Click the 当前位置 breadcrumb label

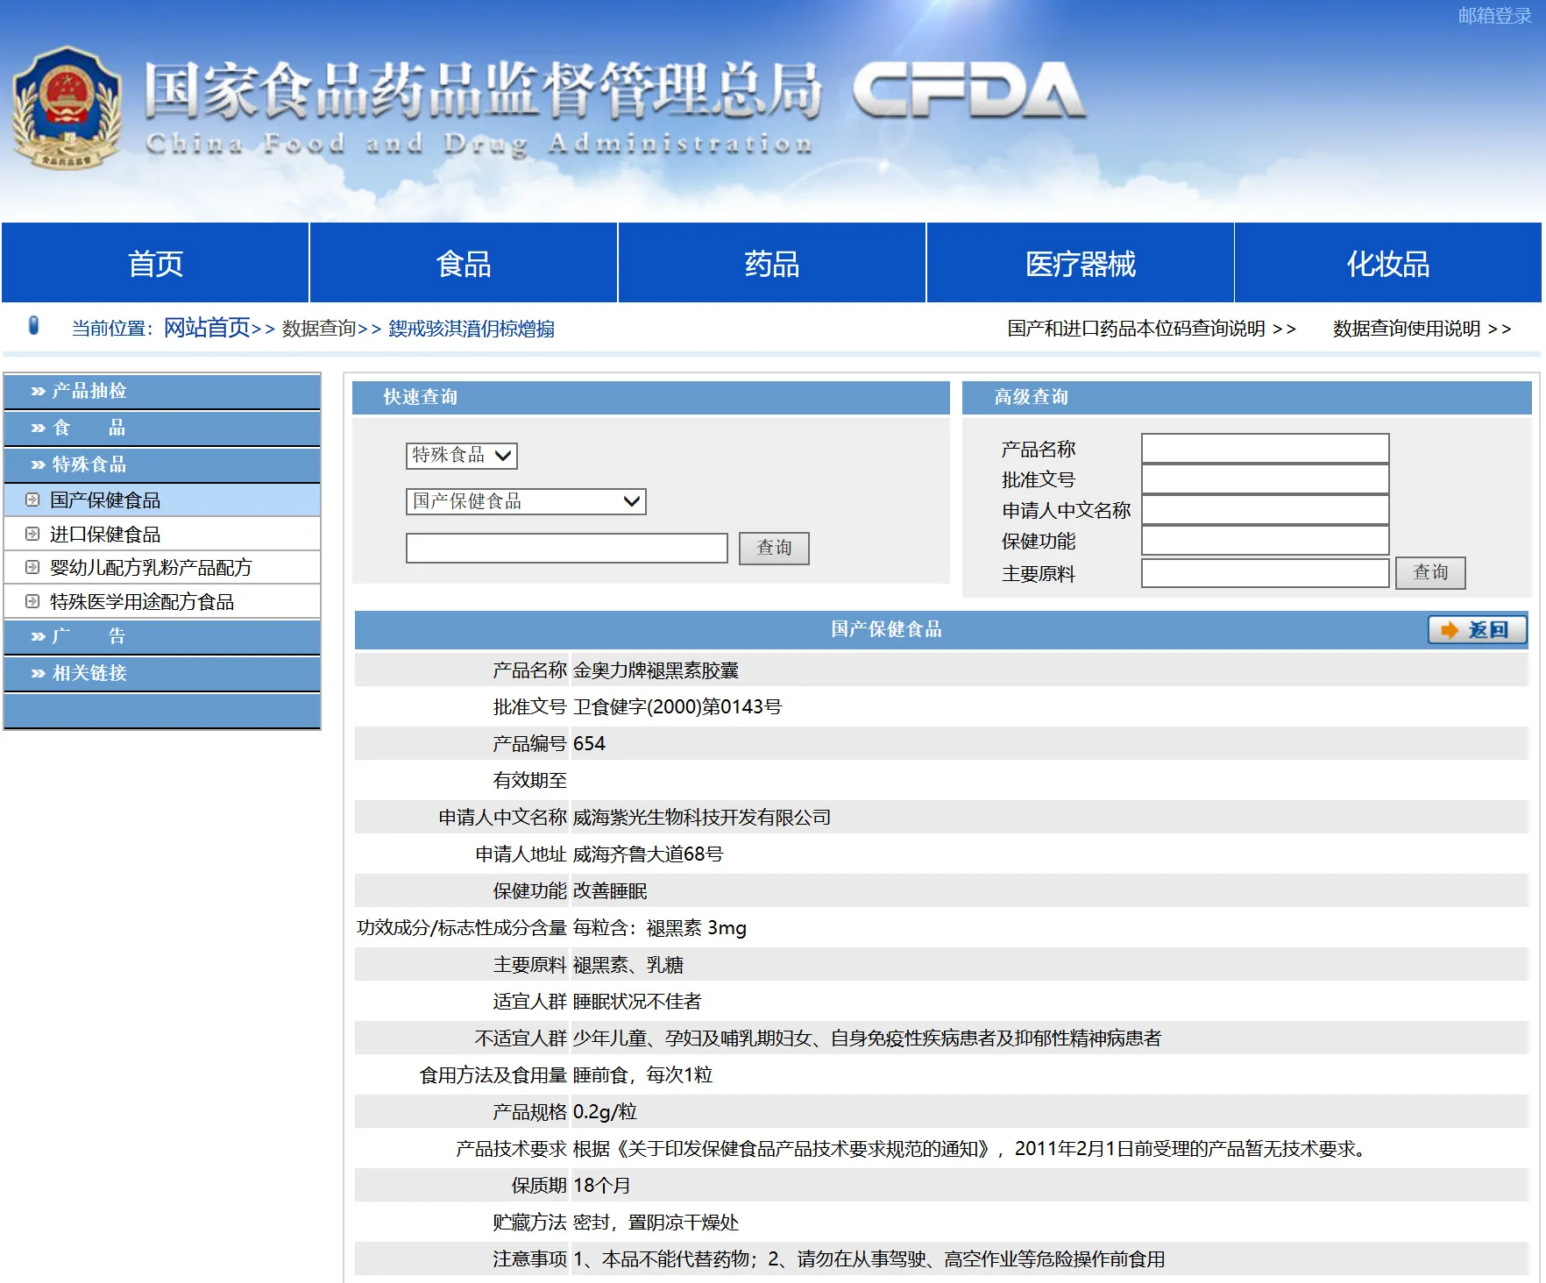[x=112, y=329]
